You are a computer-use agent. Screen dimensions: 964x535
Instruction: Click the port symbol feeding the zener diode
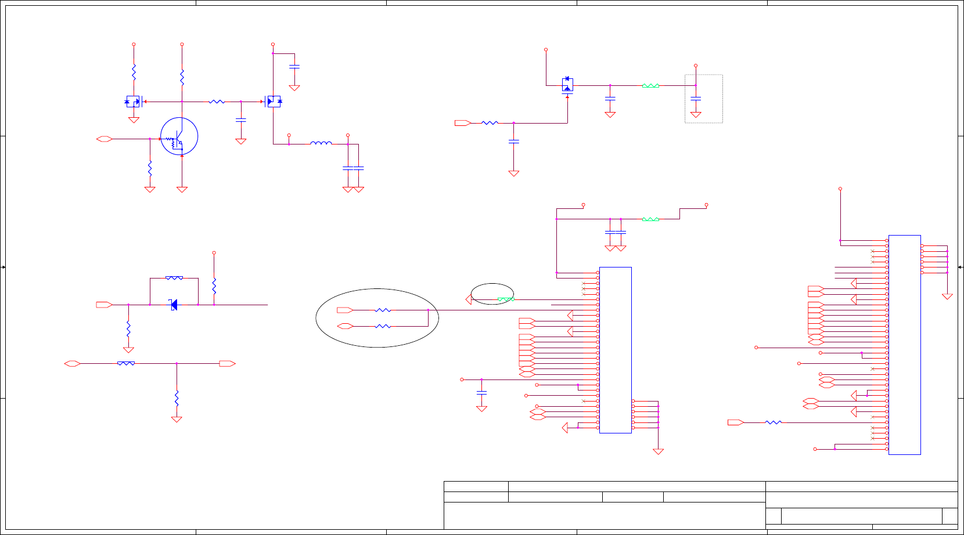(x=105, y=305)
